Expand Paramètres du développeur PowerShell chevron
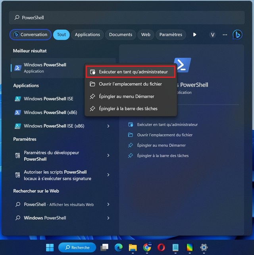 [x=108, y=155]
